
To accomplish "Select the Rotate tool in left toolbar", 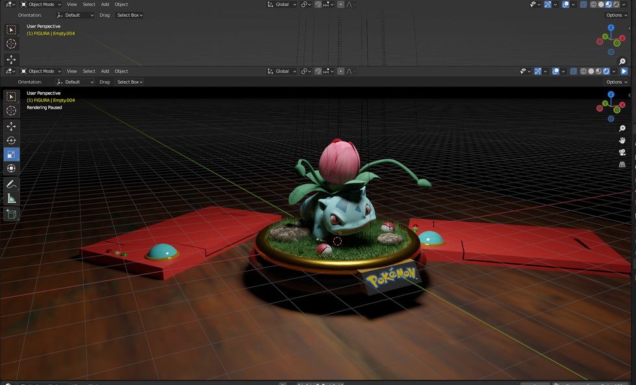I will (11, 140).
